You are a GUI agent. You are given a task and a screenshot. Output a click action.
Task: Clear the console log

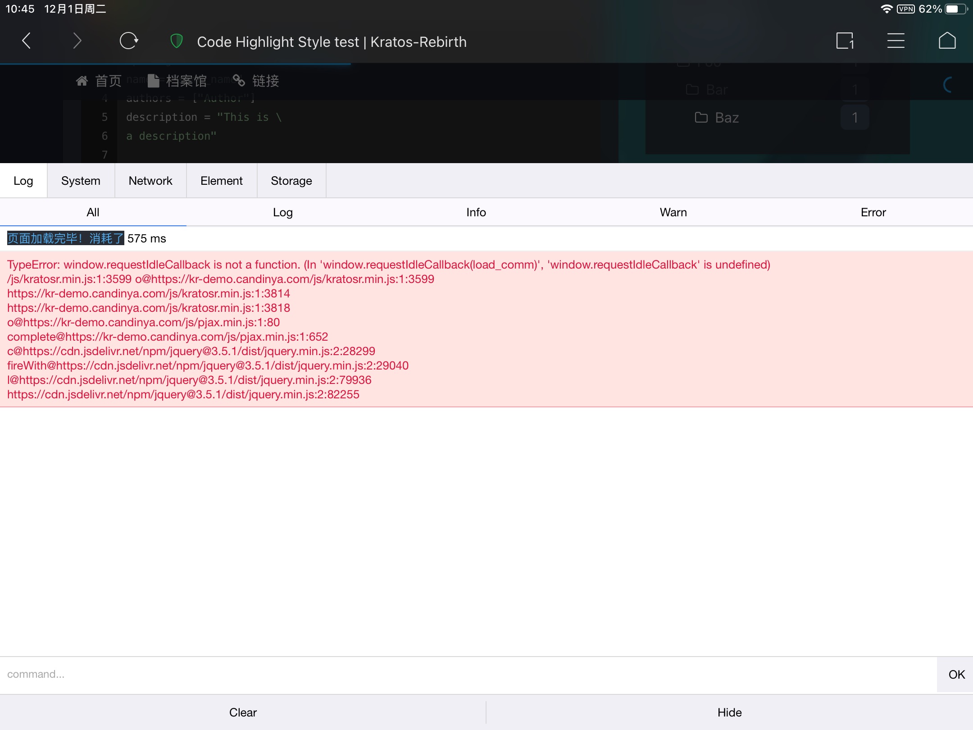click(x=243, y=712)
